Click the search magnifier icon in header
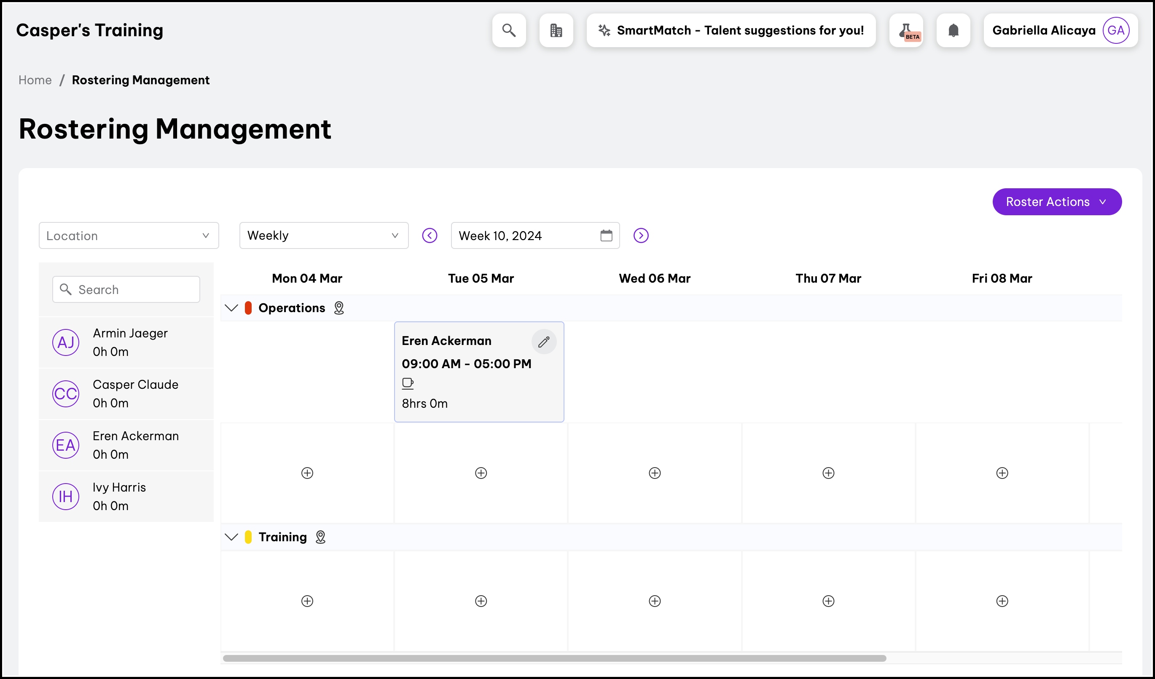Image resolution: width=1155 pixels, height=679 pixels. pos(509,30)
